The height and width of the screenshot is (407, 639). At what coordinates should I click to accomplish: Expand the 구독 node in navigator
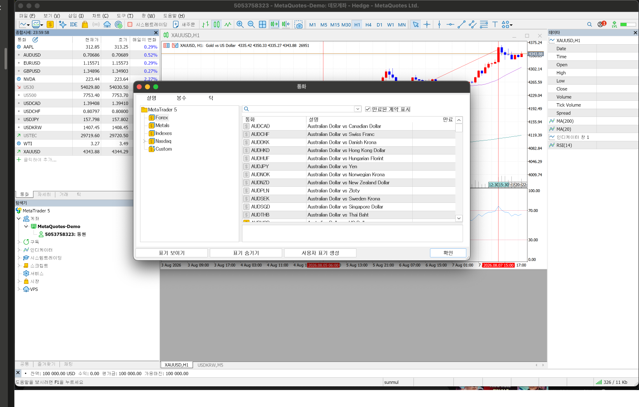point(19,242)
